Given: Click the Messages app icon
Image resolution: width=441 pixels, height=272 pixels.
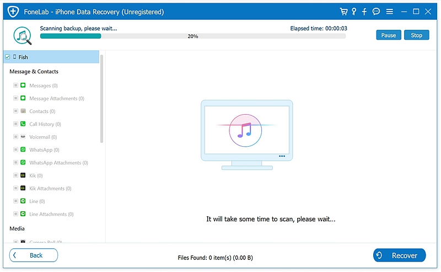Looking at the screenshot, I should coord(23,85).
